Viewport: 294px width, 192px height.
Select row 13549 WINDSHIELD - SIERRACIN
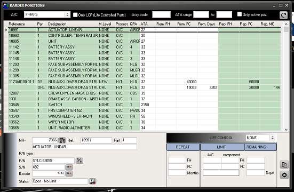click(145, 116)
